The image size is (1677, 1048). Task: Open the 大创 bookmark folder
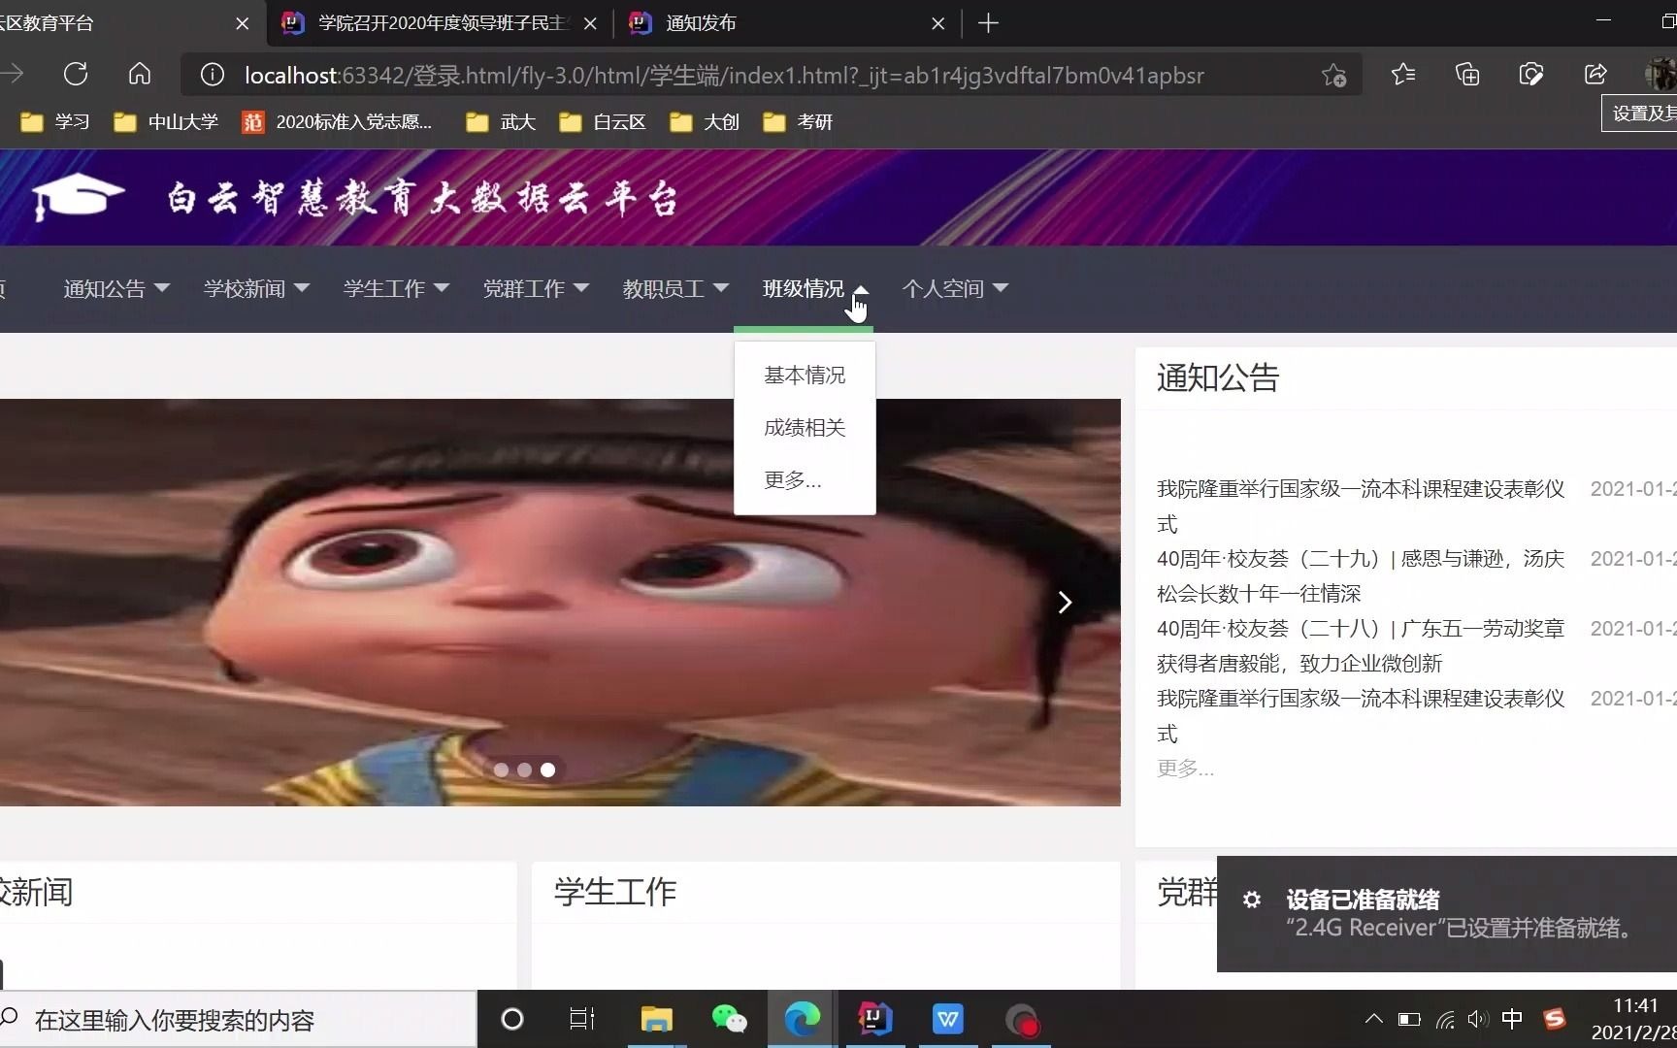point(705,122)
